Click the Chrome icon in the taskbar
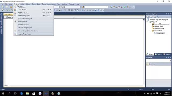 (x=40, y=93)
